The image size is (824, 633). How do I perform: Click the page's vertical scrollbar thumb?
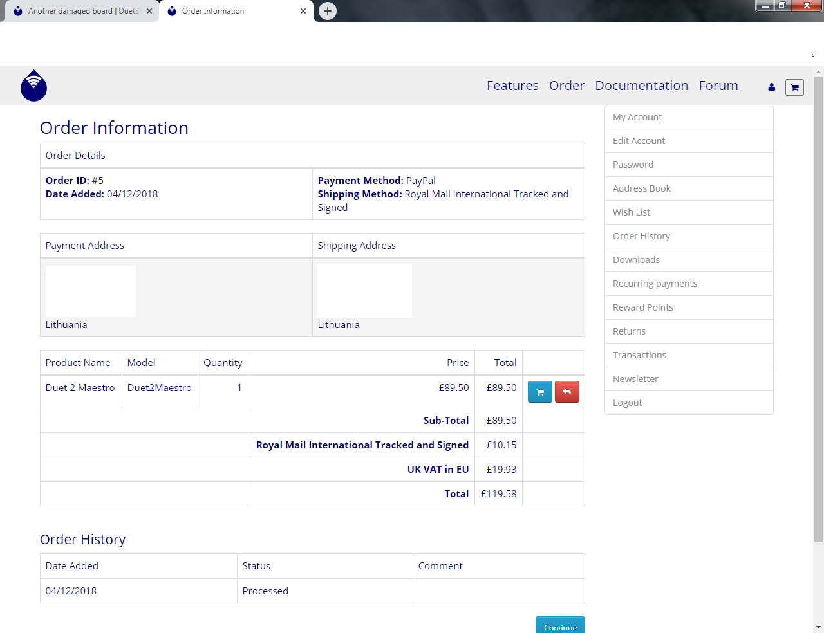click(x=818, y=309)
